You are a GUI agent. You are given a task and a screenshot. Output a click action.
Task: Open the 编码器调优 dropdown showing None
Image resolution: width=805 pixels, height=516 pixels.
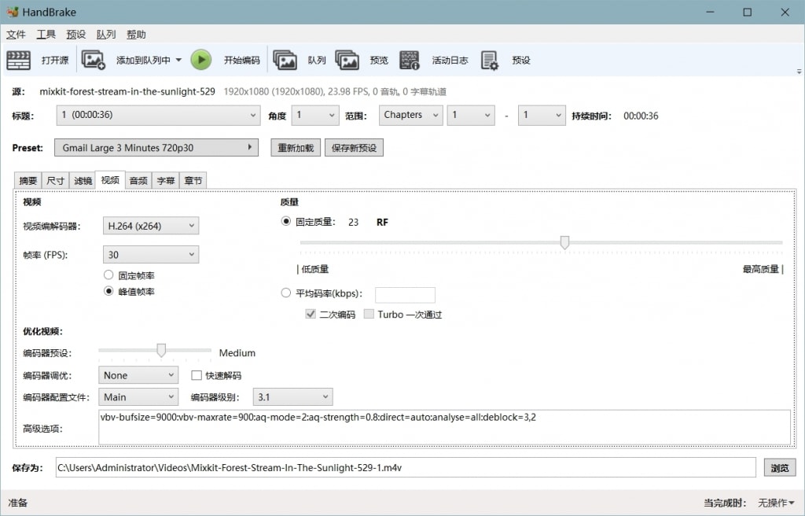coord(138,375)
